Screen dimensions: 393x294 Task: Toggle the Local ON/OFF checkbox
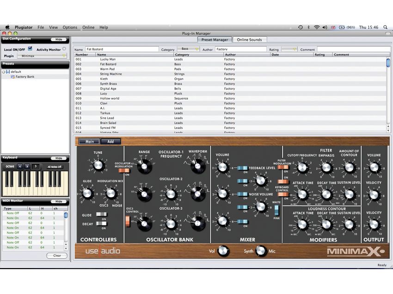[30, 48]
